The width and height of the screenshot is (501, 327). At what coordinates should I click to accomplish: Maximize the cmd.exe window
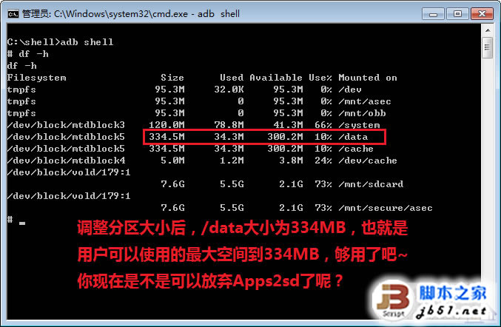click(x=457, y=14)
